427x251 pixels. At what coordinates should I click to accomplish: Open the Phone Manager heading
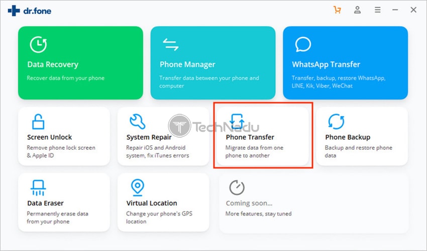(x=187, y=65)
